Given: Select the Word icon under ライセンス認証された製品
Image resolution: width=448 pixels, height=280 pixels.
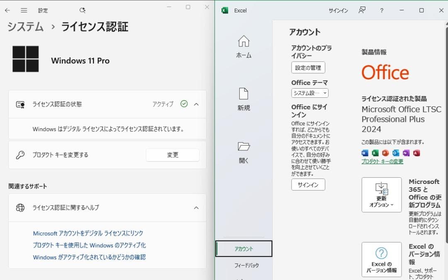Looking at the screenshot, I should point(364,153).
